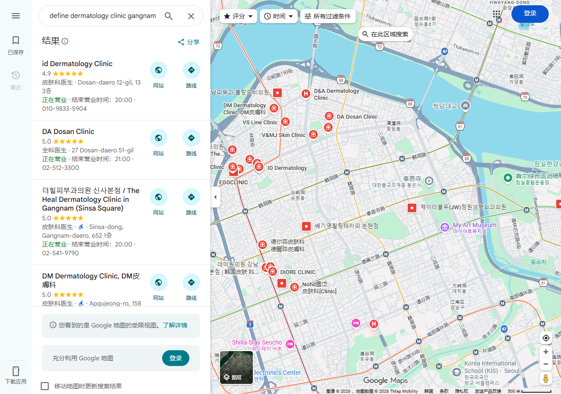Click the 제이더블유(JW)정원성형외과의원 map pin
Screen dimensions: 561x394
(412, 208)
